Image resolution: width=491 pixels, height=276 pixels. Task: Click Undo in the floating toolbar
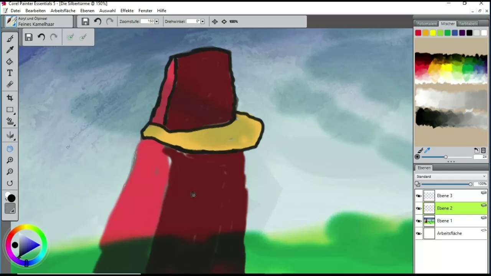coord(41,37)
